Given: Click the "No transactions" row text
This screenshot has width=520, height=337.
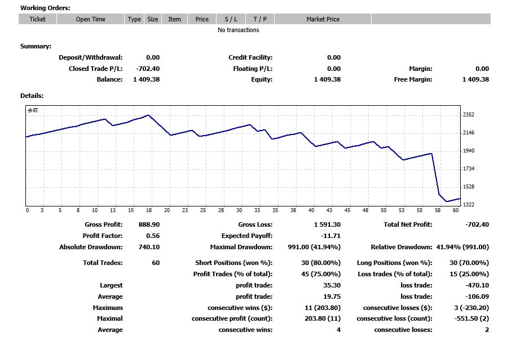Looking at the screenshot, I should coord(238,30).
